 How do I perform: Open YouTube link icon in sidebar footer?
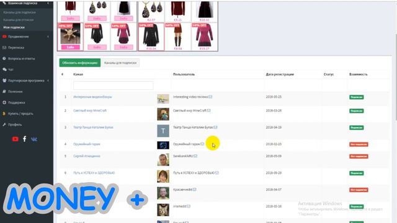tap(15, 139)
